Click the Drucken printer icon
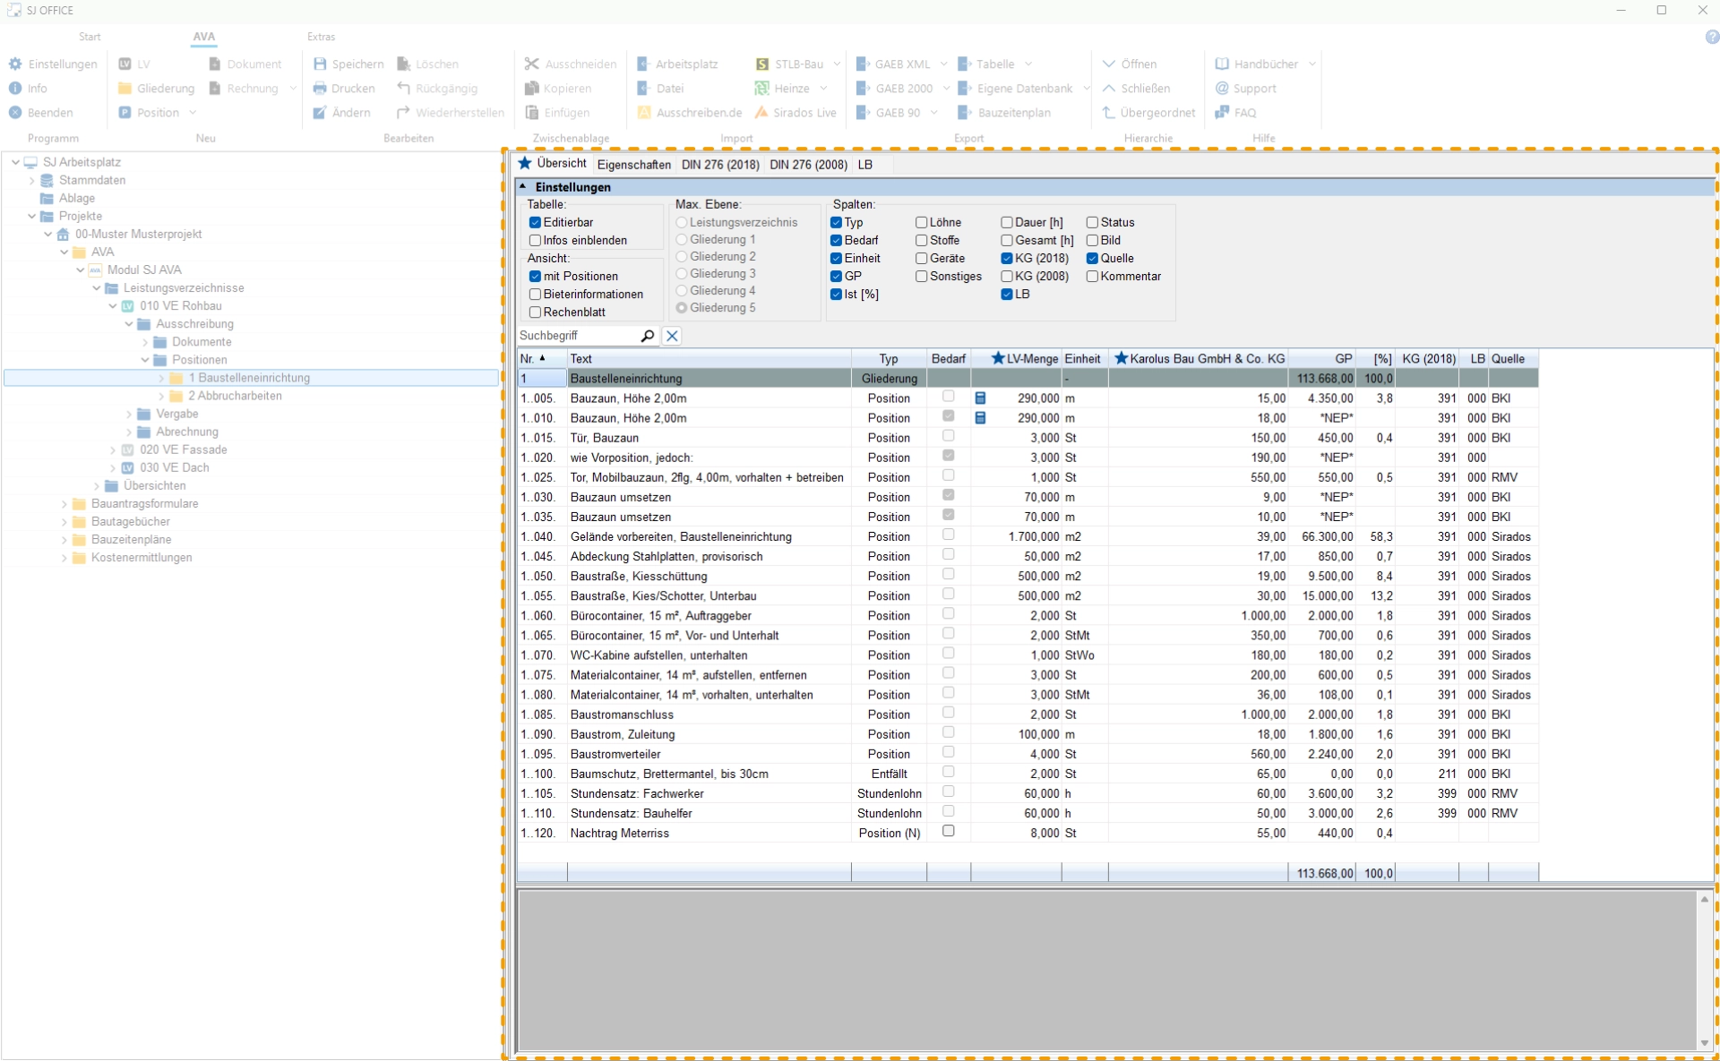Viewport: 1720px width, 1061px height. pos(320,89)
